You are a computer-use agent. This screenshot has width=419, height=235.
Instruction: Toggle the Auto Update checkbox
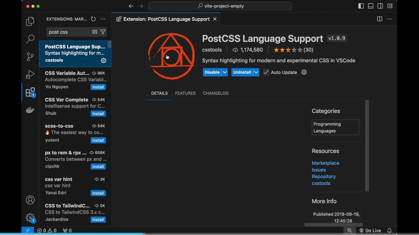(x=266, y=72)
